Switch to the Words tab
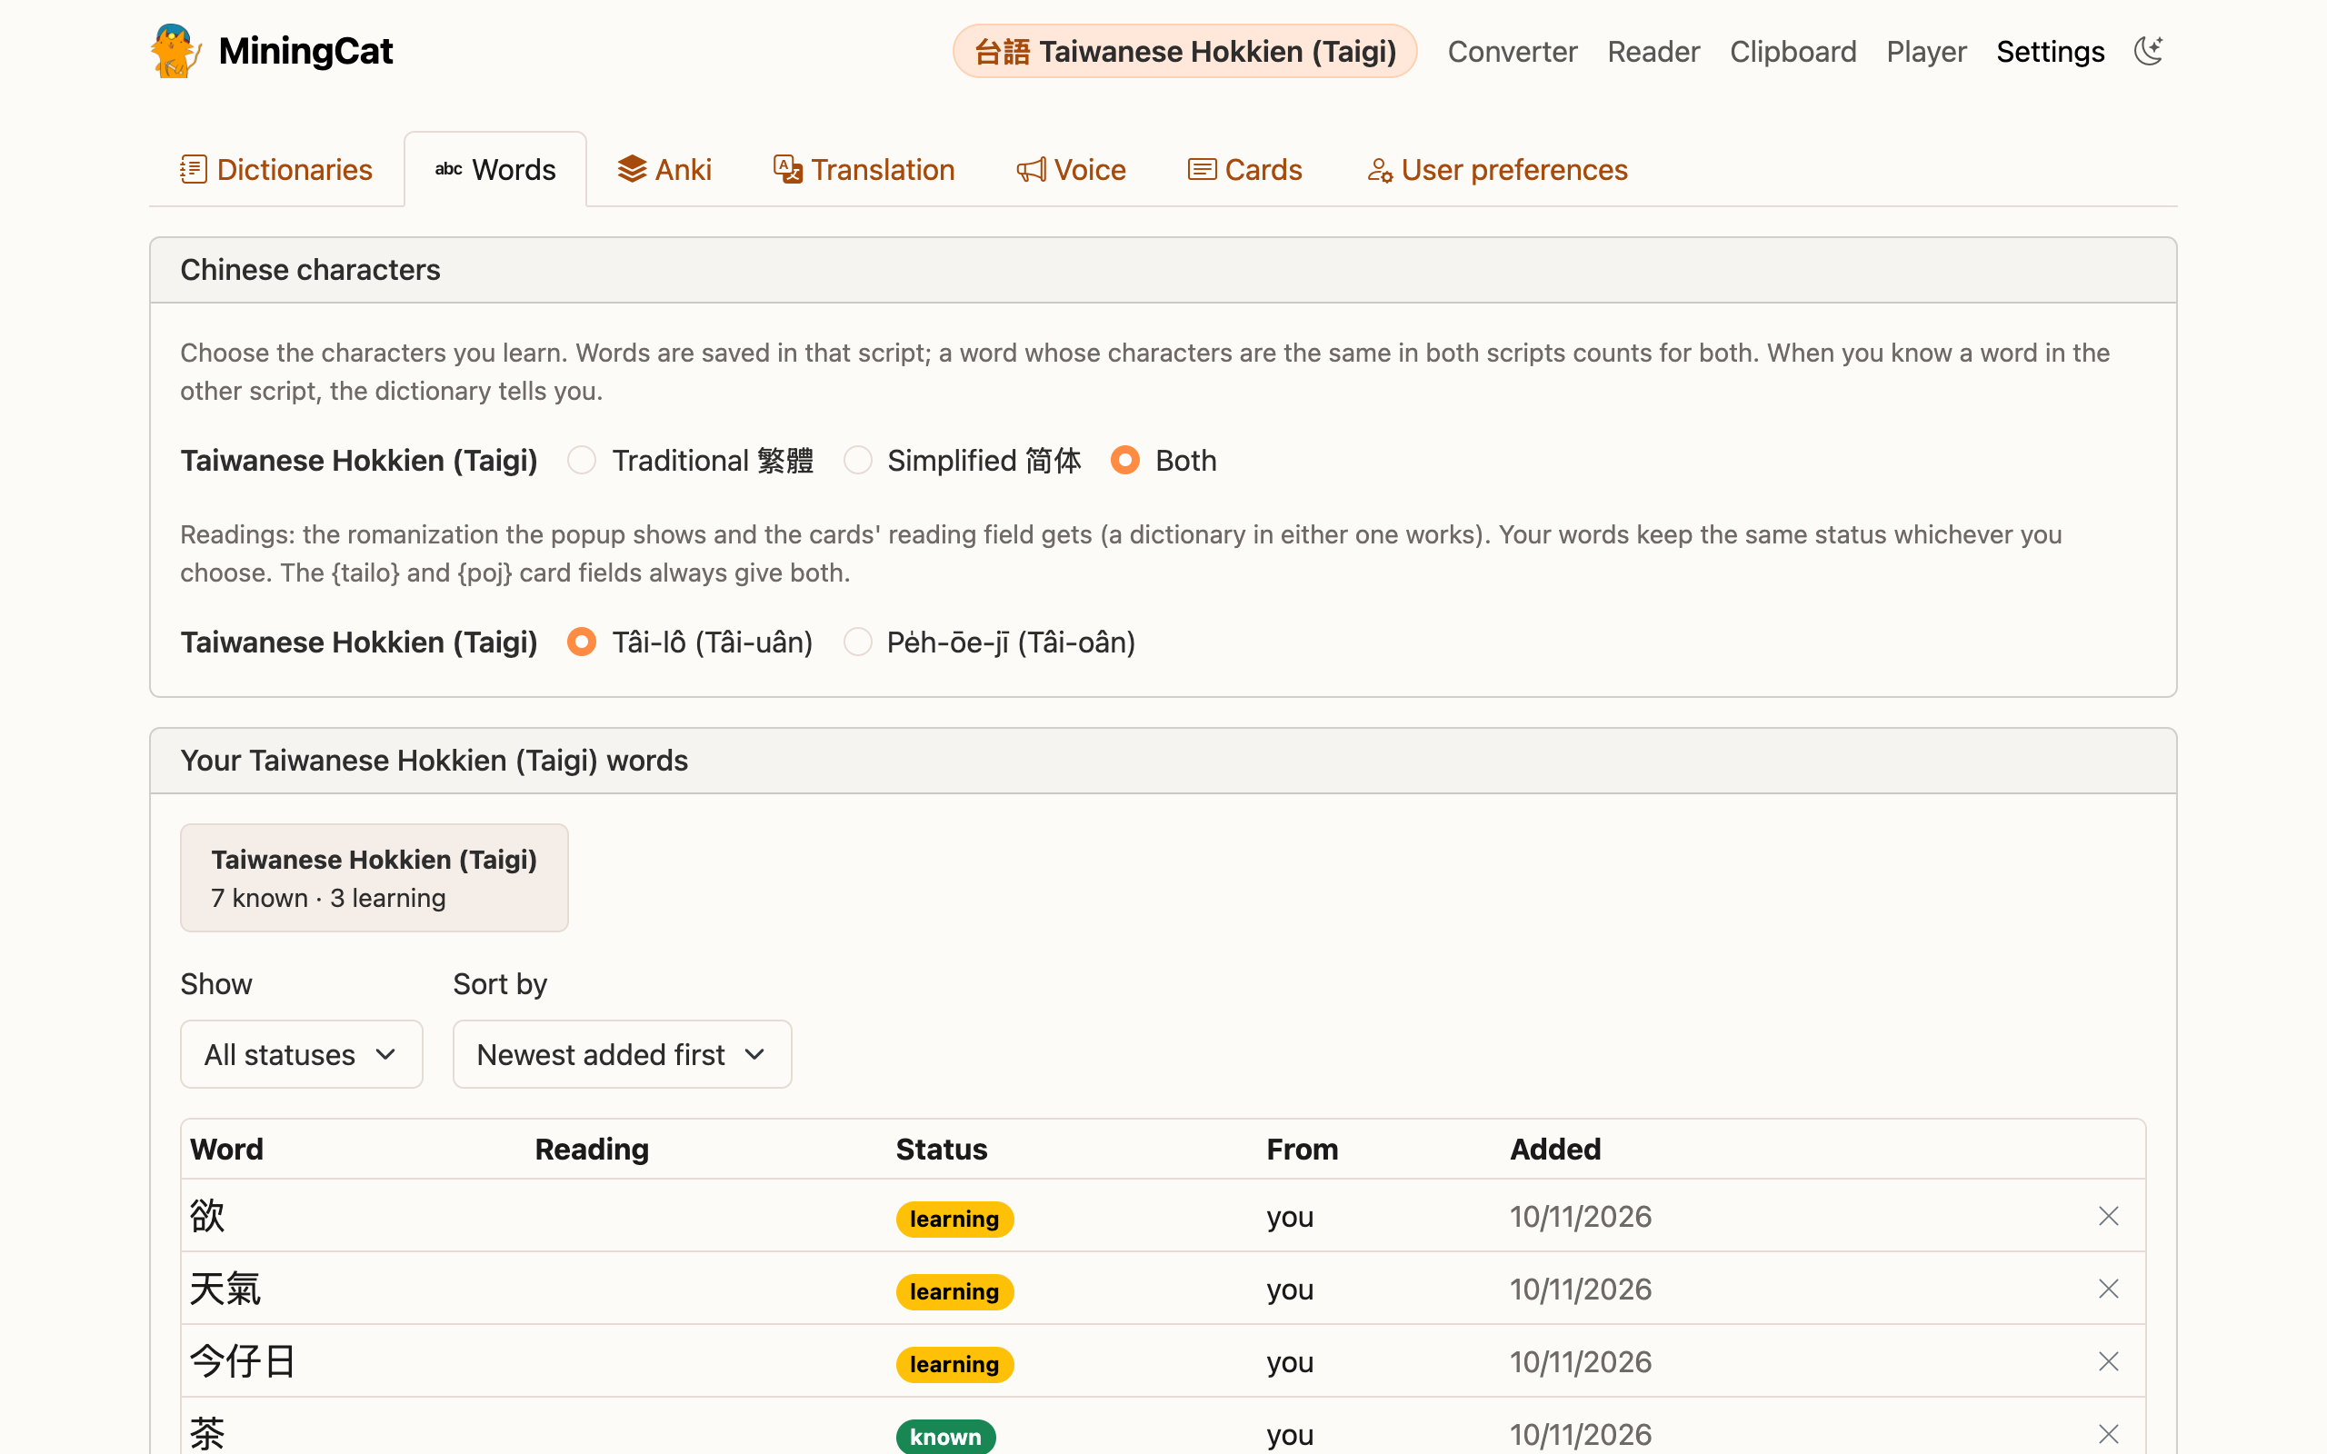The image size is (2327, 1454). [x=495, y=169]
